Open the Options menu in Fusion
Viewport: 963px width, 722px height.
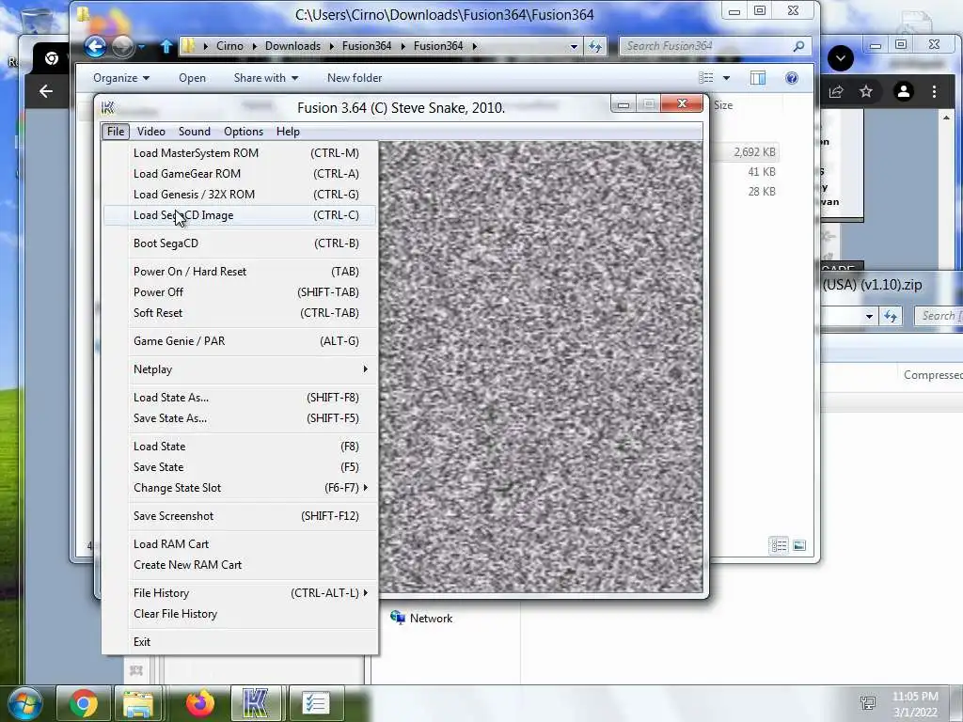click(x=244, y=132)
